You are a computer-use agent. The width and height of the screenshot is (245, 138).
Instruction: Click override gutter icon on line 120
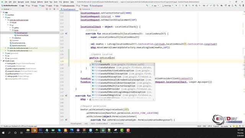coord(66,33)
